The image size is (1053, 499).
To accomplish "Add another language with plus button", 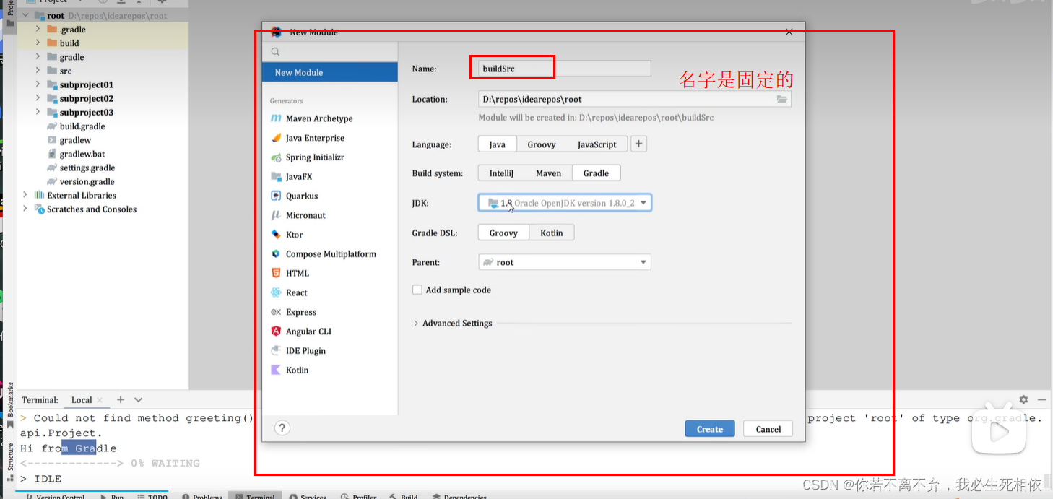I will pyautogui.click(x=638, y=144).
